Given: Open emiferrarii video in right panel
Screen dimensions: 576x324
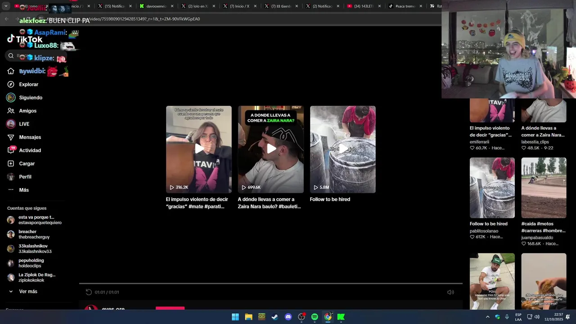Looking at the screenshot, I should [x=492, y=111].
